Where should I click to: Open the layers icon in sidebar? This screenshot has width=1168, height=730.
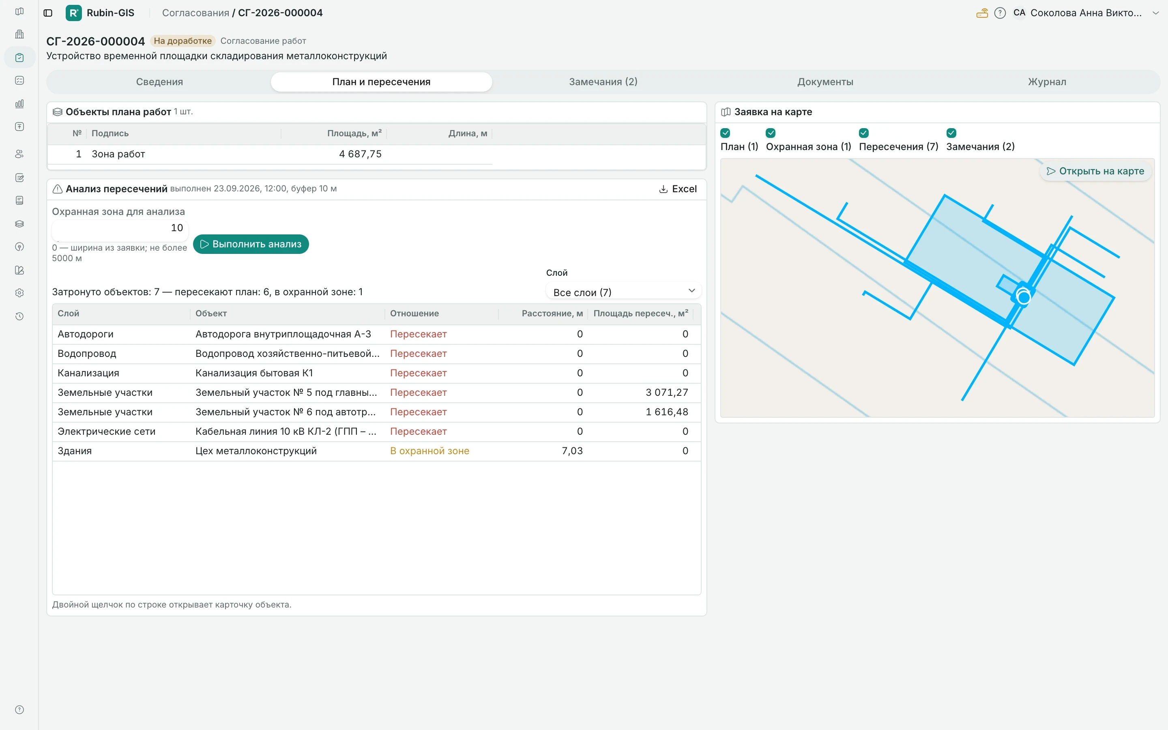pyautogui.click(x=19, y=224)
